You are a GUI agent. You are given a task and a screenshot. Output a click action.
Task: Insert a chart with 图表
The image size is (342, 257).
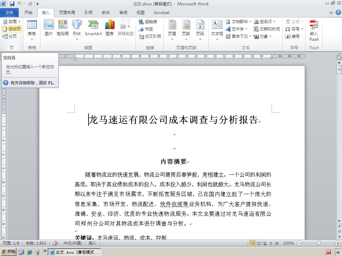tap(110, 27)
